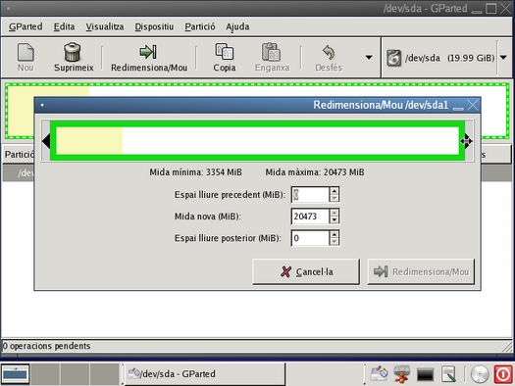Click the Redimensiona/Mou button in the dialog

pyautogui.click(x=421, y=271)
